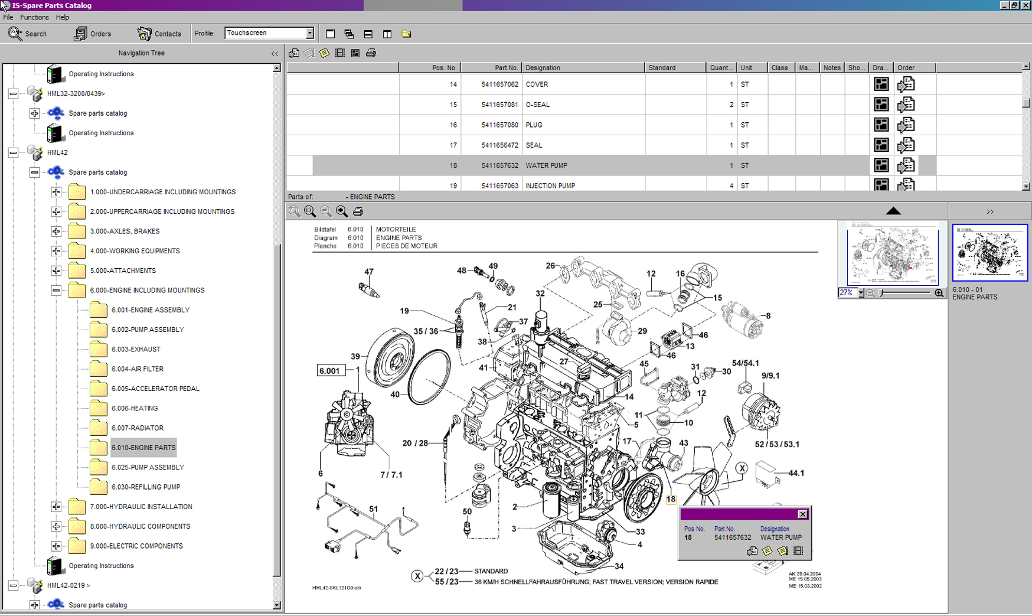Image resolution: width=1032 pixels, height=616 pixels.
Task: Open drawing icon for the COVER row
Action: click(x=881, y=84)
